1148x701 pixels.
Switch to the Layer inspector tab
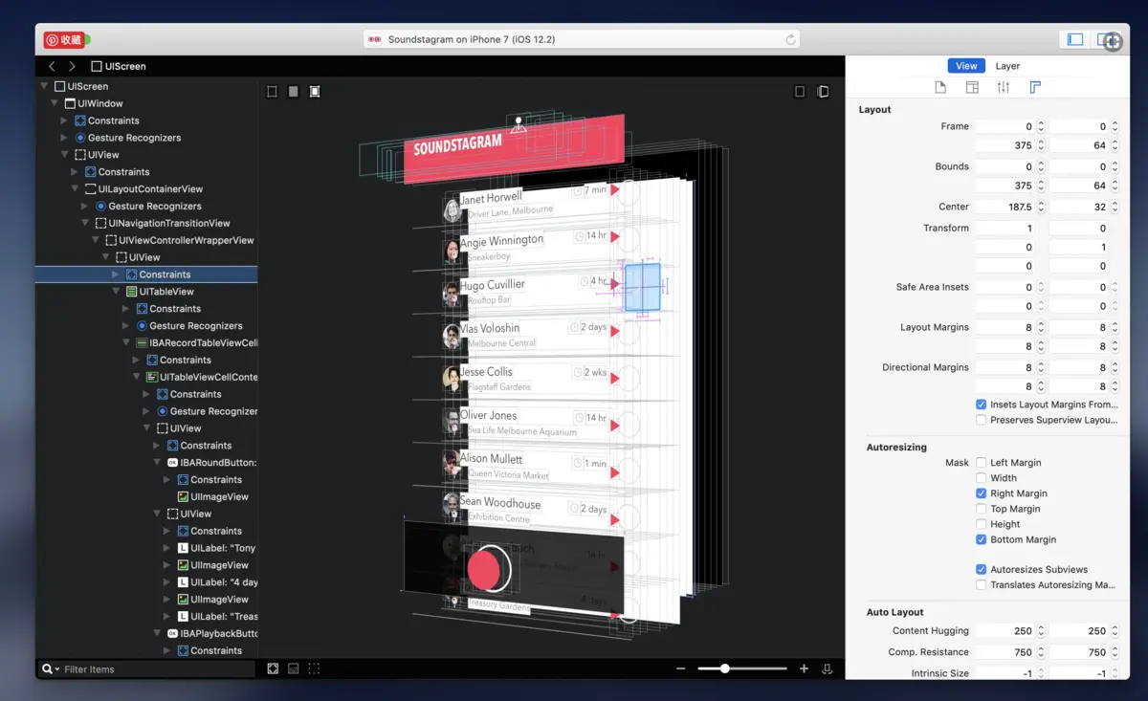[x=1007, y=66]
